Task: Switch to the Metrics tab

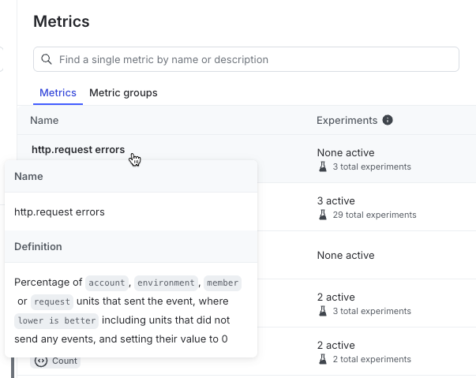Action: click(58, 93)
